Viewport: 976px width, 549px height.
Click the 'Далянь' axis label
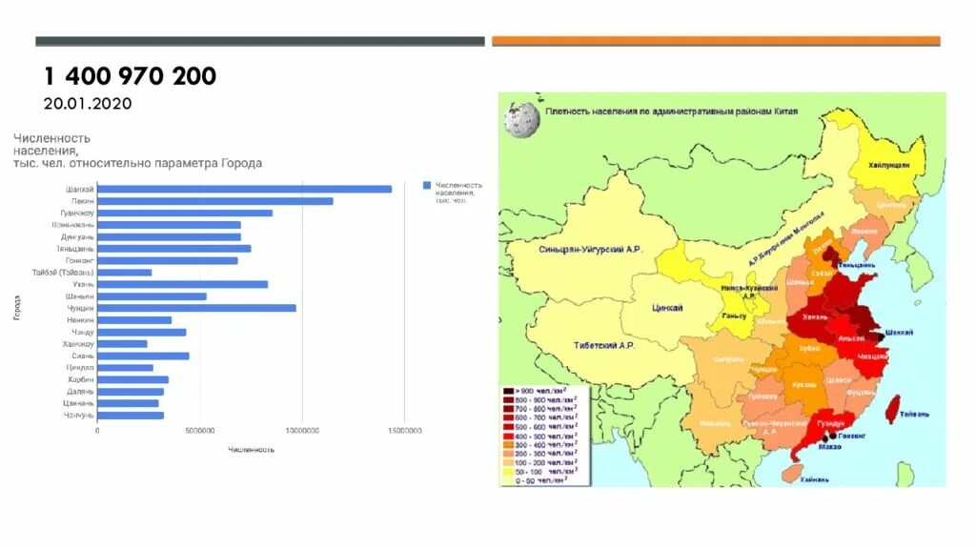[x=80, y=392]
